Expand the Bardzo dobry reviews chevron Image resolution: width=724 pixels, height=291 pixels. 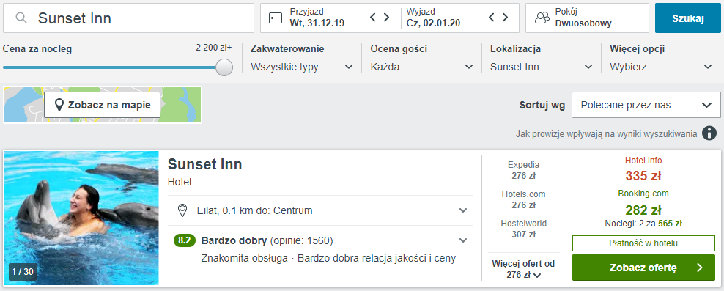tap(463, 240)
